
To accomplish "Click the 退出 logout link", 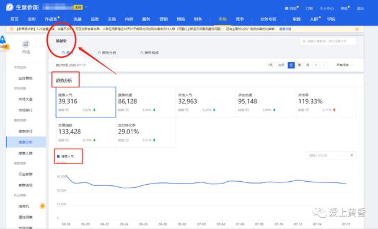I will tap(360, 8).
